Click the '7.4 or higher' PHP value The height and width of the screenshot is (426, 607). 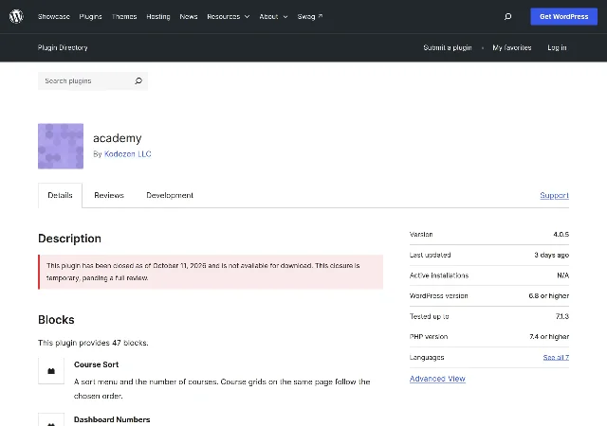pos(549,337)
